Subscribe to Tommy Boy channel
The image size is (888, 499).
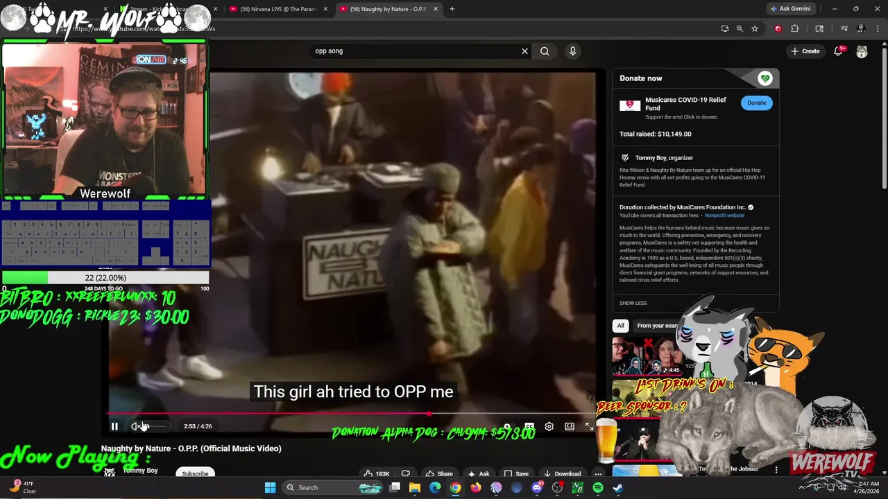click(195, 473)
